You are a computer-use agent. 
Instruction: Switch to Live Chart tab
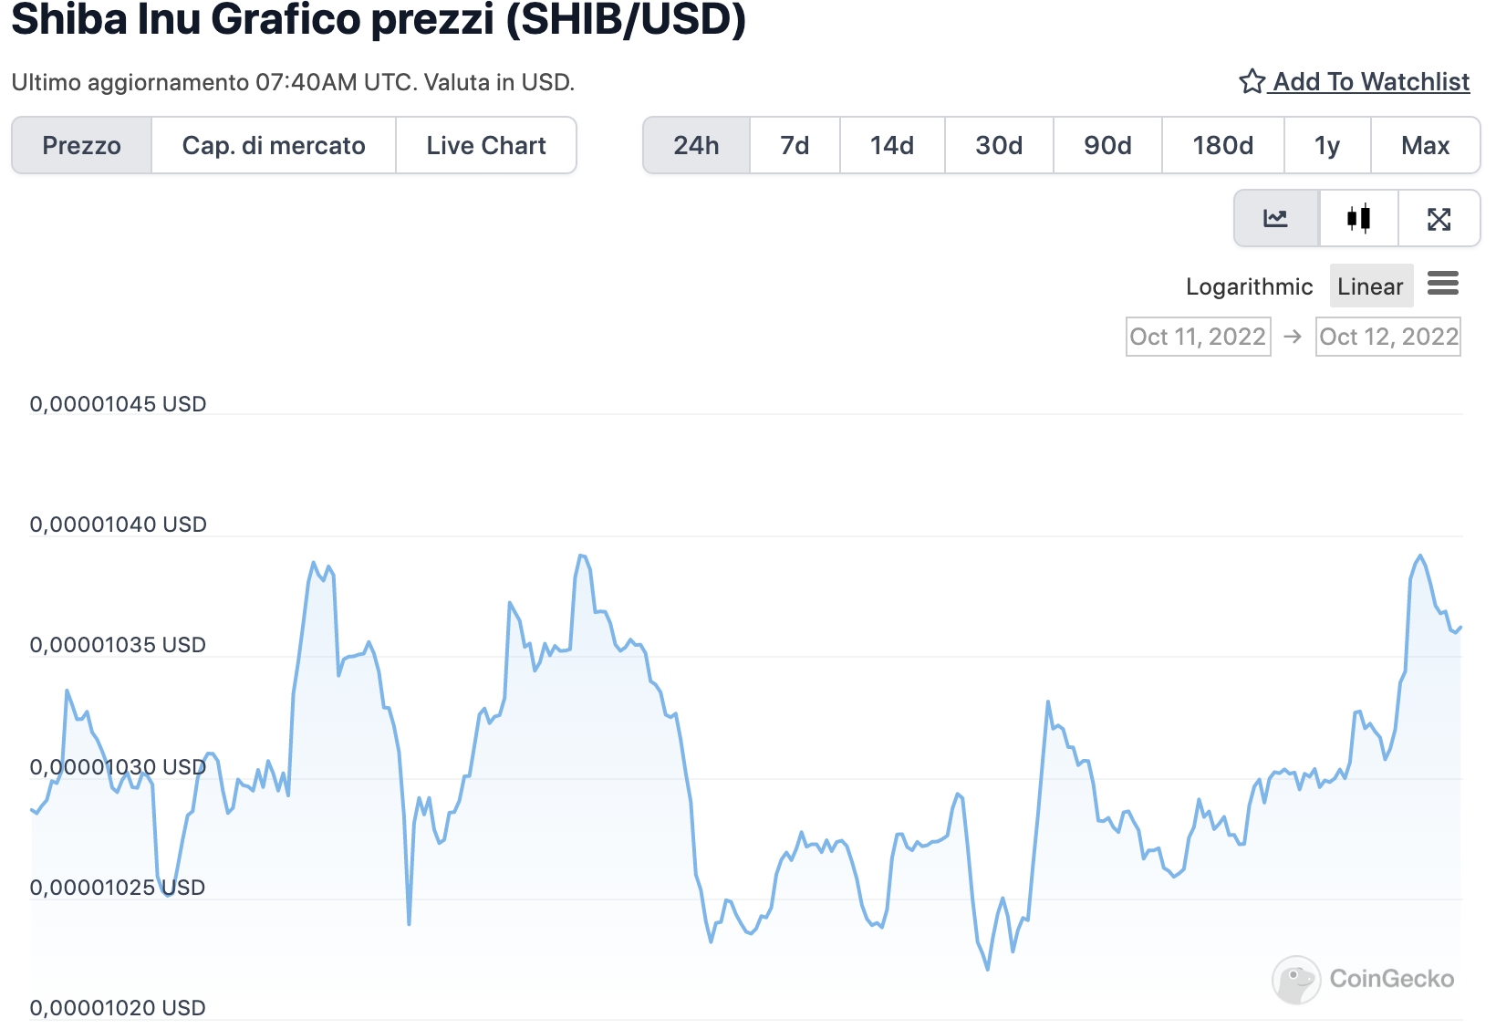pyautogui.click(x=486, y=145)
